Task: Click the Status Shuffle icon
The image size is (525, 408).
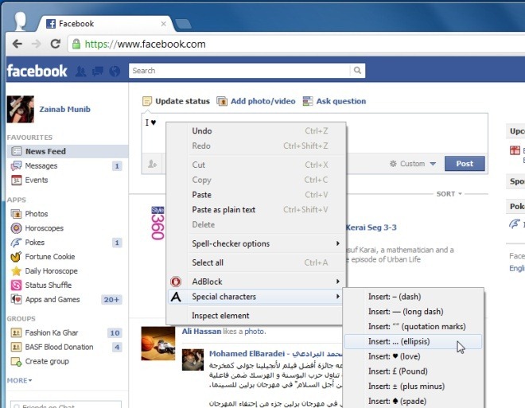Action: point(16,286)
